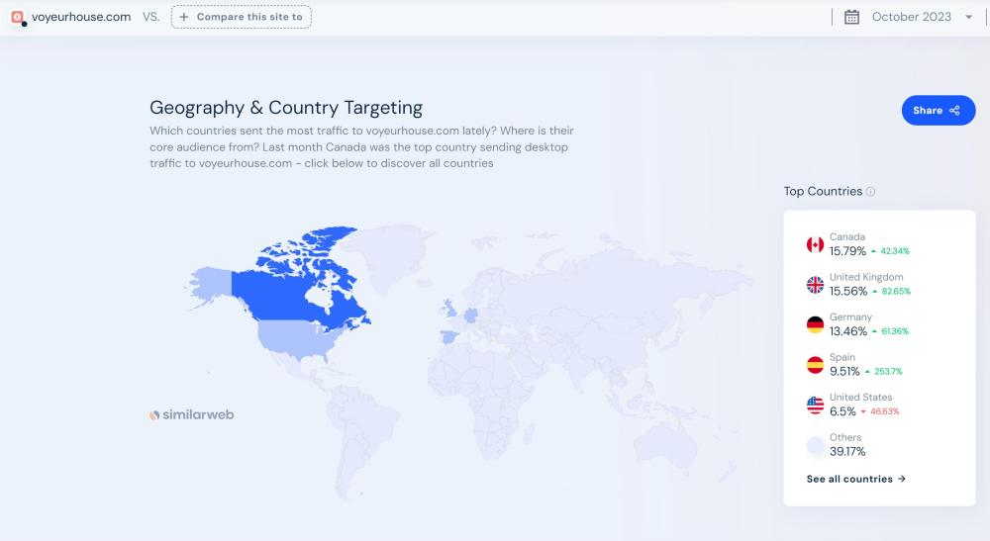Click the Geography & Country Targeting heading
The height and width of the screenshot is (541, 990).
286,108
